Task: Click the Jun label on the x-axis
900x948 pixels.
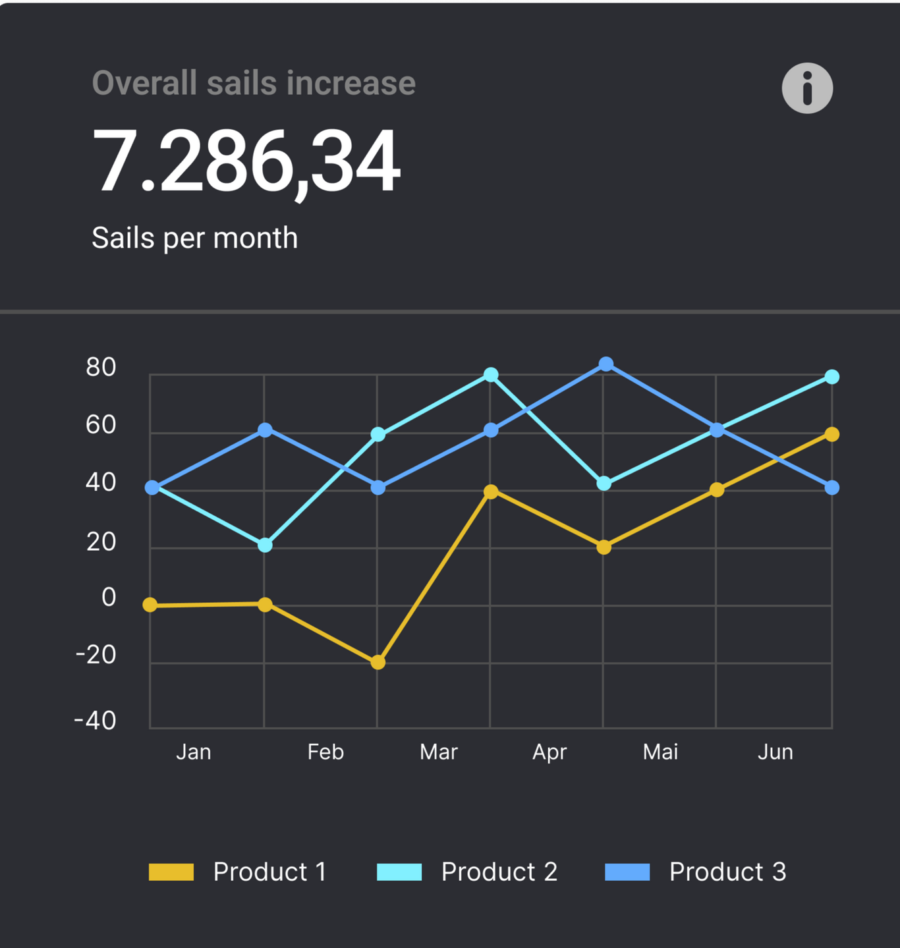Action: pyautogui.click(x=775, y=752)
